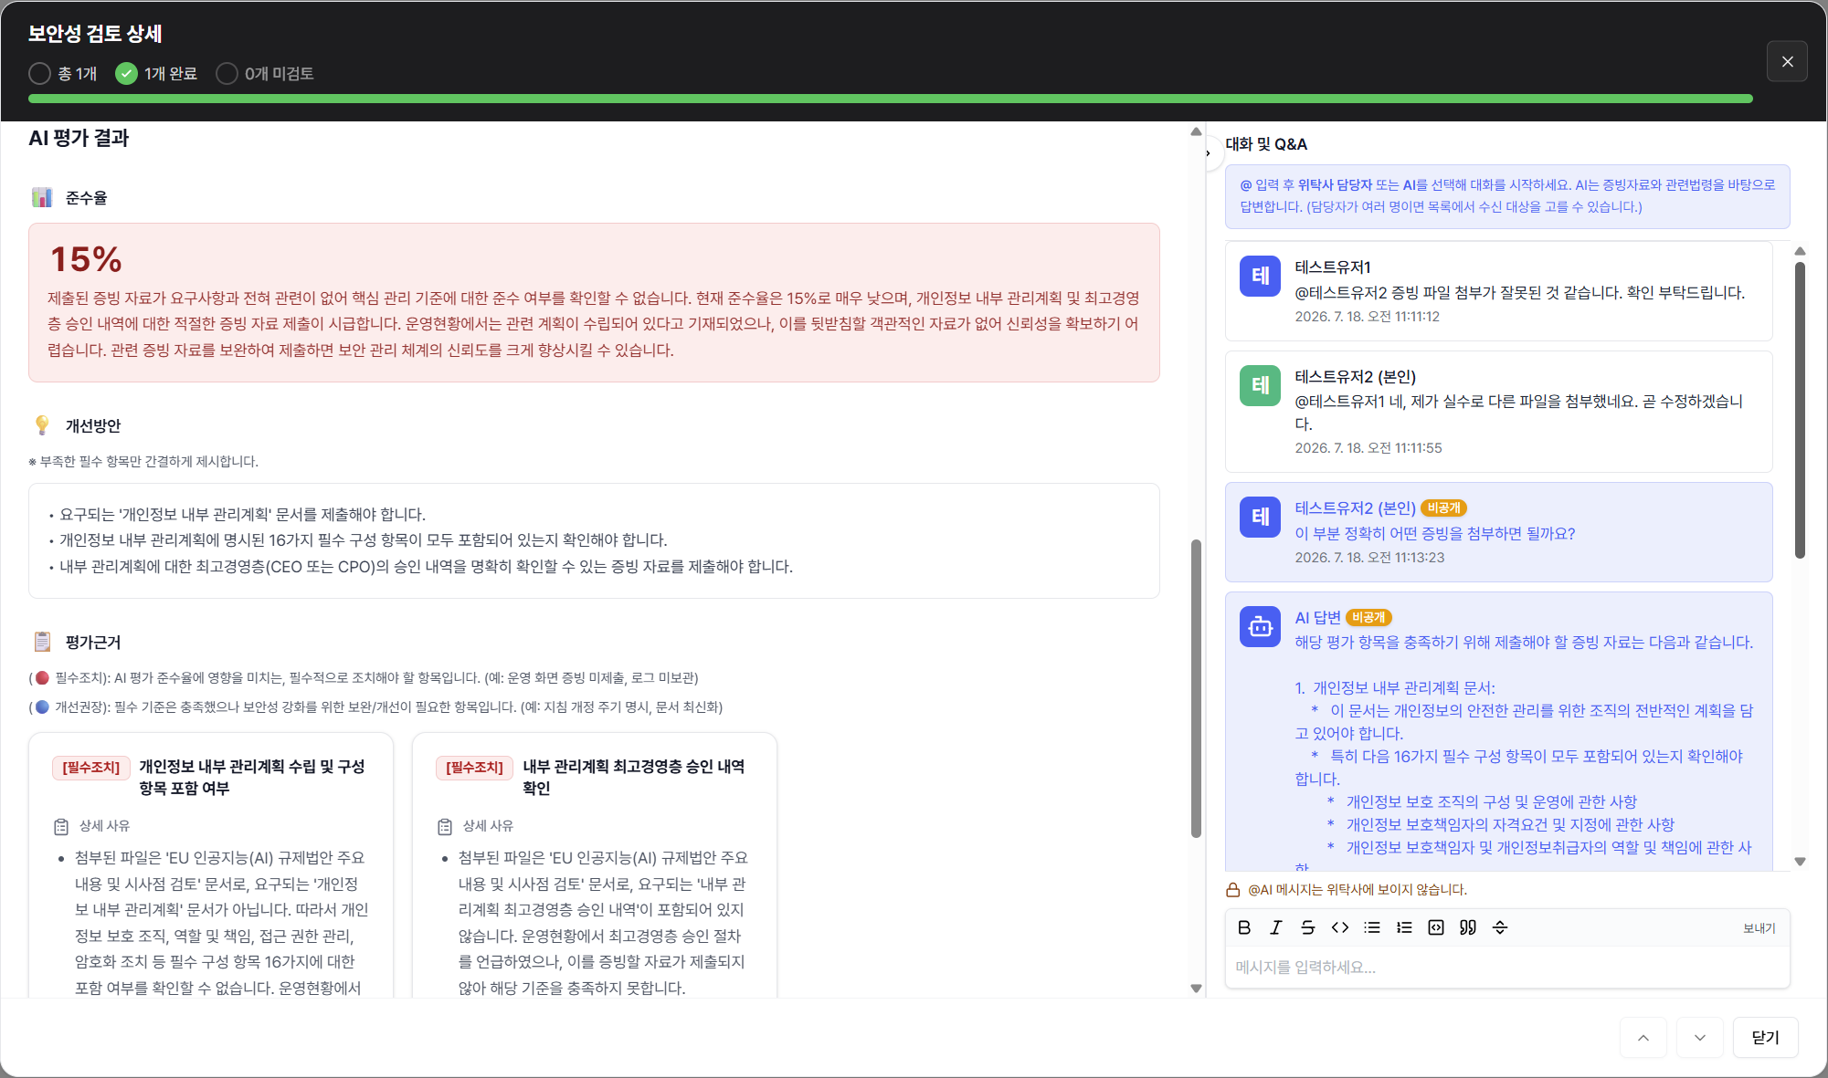Click the 닫기 button
This screenshot has width=1828, height=1078.
(1765, 1038)
